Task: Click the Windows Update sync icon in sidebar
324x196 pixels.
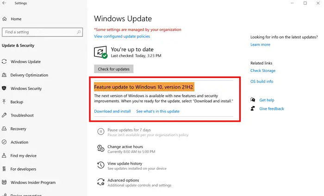Action: 4,61
